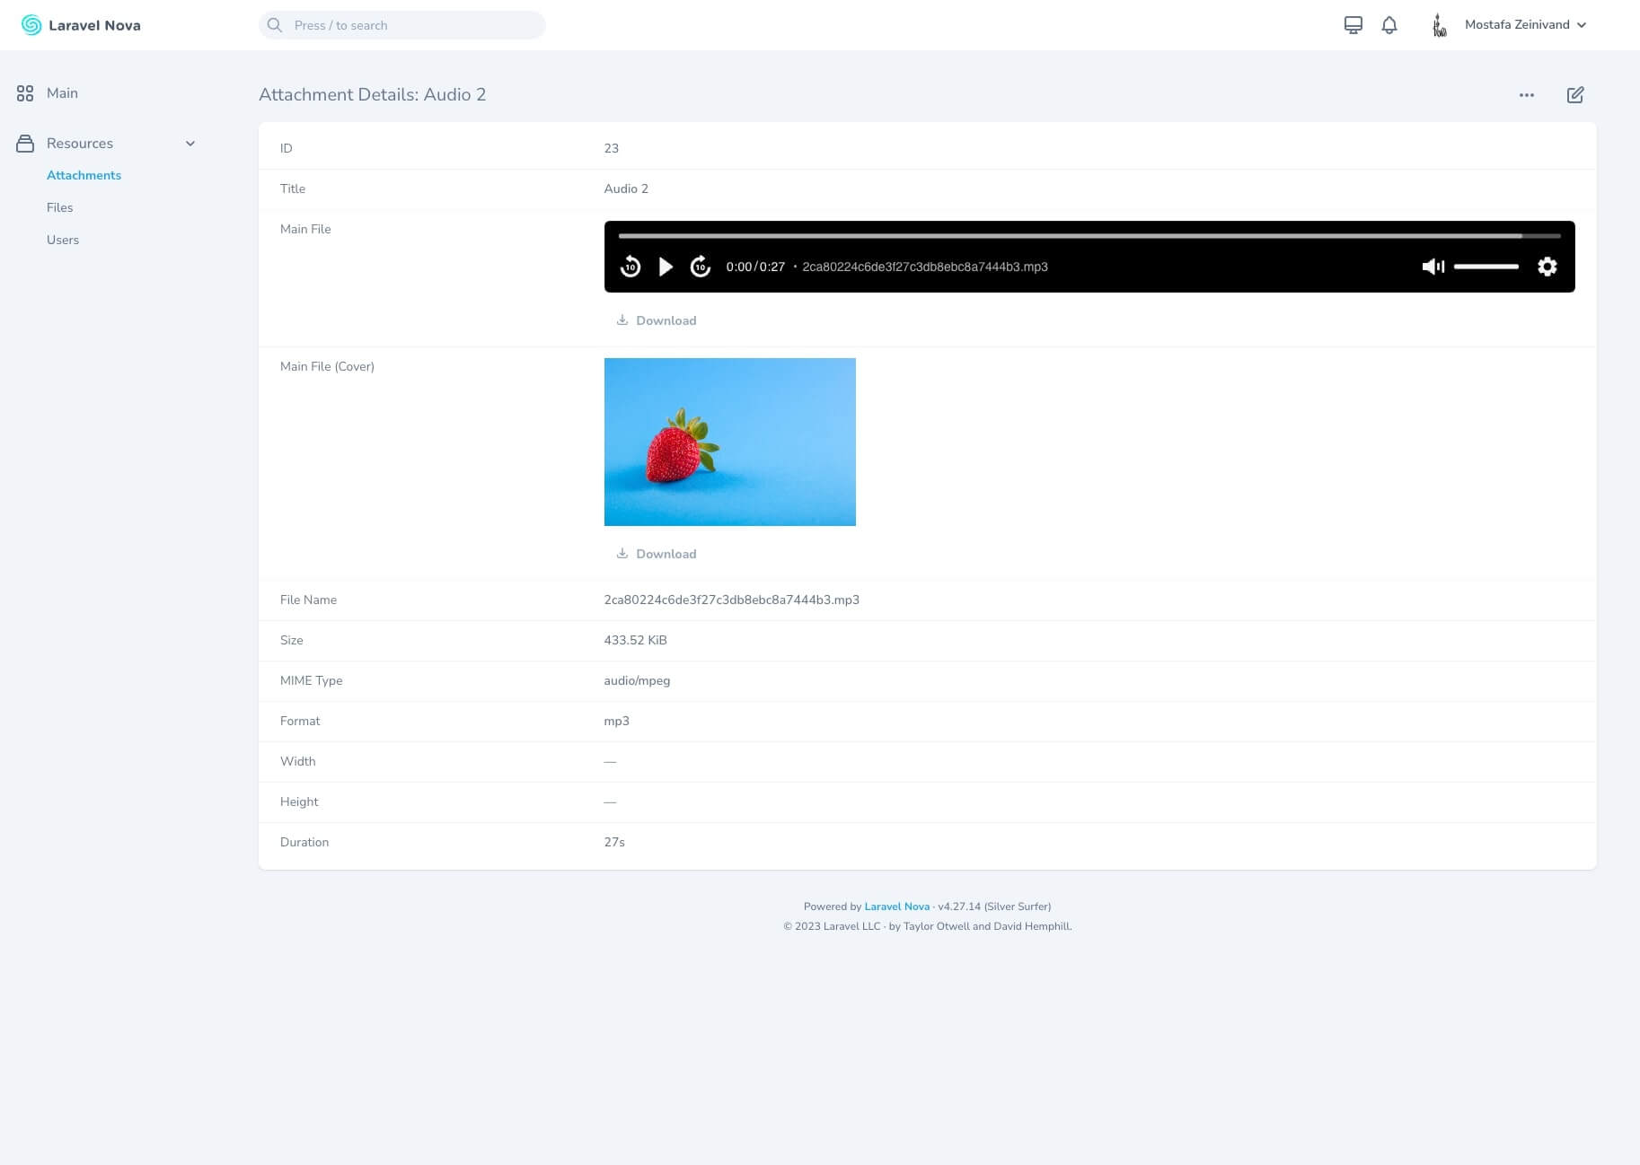Open Files resource in sidebar
The image size is (1640, 1165).
point(60,207)
